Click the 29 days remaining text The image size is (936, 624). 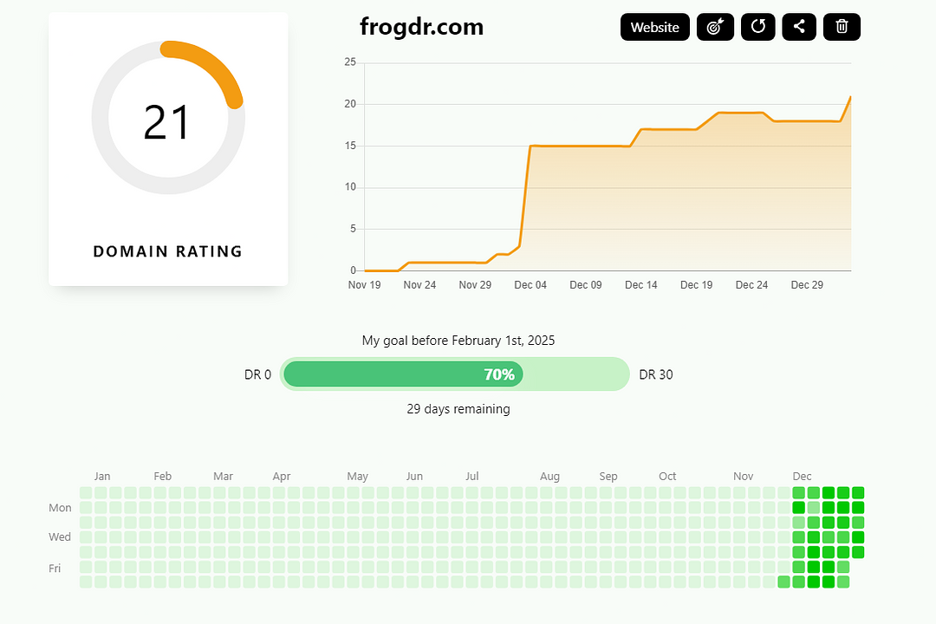tap(458, 408)
